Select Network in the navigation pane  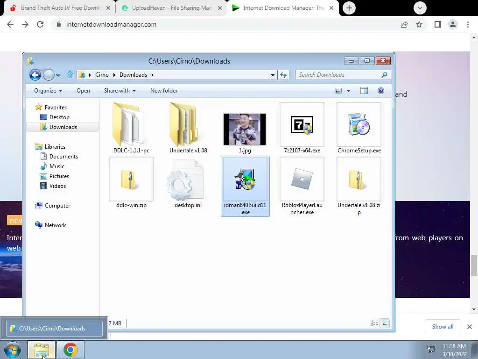coord(55,225)
